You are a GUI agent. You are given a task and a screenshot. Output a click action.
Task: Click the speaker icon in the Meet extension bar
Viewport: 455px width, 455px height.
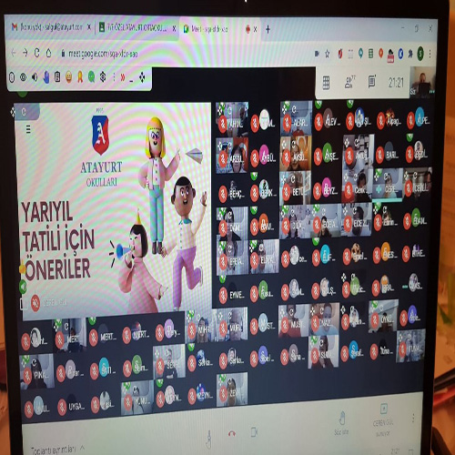click(x=35, y=77)
